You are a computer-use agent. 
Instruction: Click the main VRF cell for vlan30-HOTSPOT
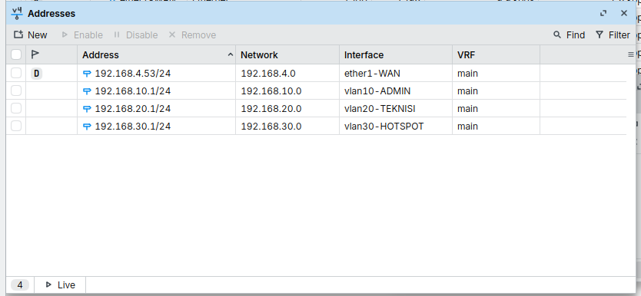click(496, 127)
